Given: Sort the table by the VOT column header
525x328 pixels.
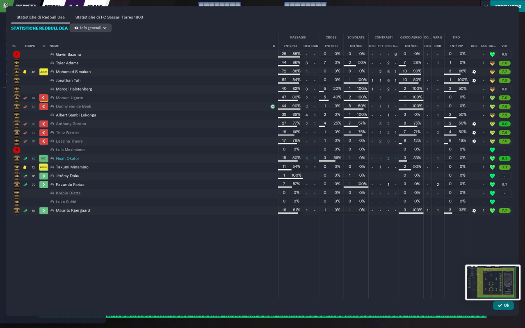Looking at the screenshot, I should coord(504,46).
